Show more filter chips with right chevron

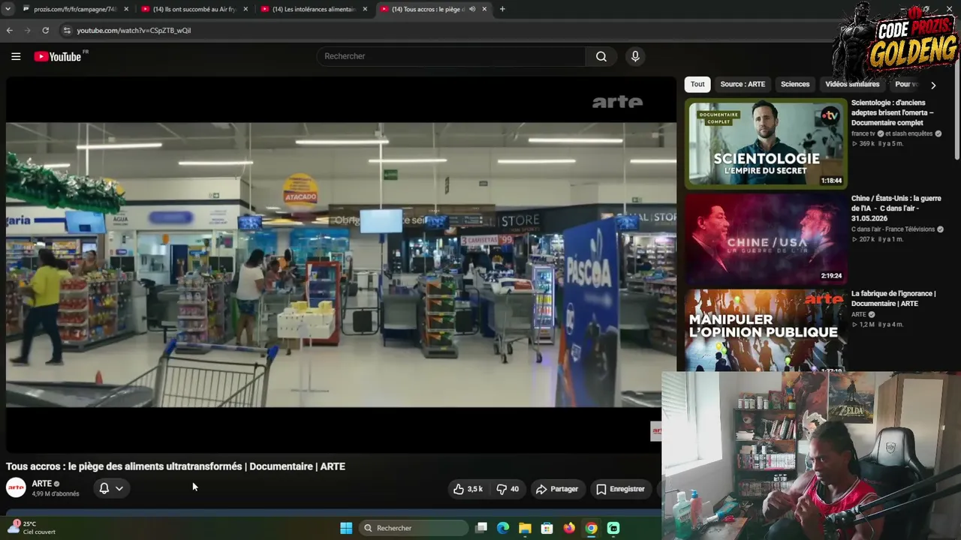pos(933,85)
